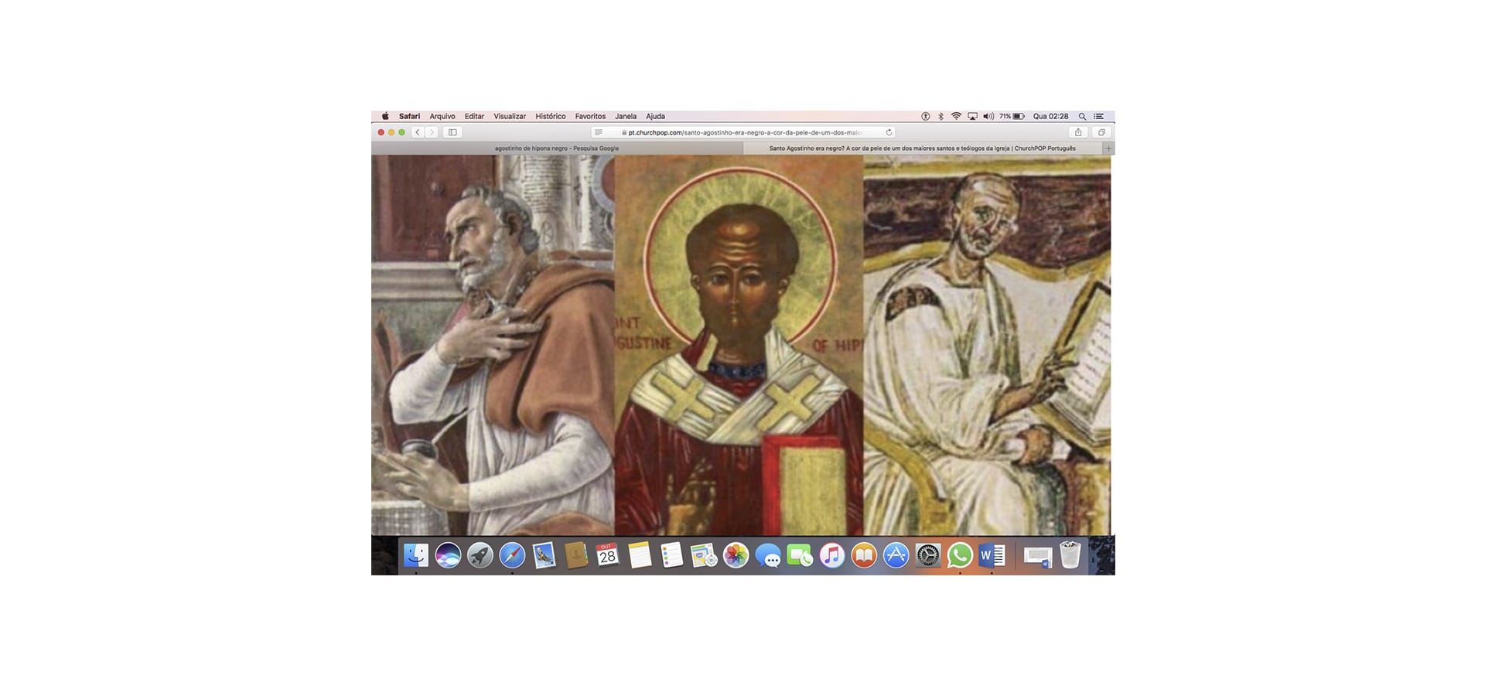This screenshot has width=1485, height=696.
Task: Switch to 'agostinho de hipona negro' Google tab
Action: point(557,148)
